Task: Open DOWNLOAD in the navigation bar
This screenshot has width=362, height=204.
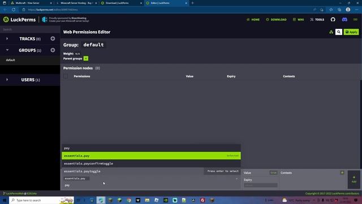Action: coord(276,20)
